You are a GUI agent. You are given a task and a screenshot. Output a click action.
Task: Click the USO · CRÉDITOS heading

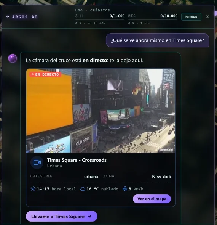point(93,10)
